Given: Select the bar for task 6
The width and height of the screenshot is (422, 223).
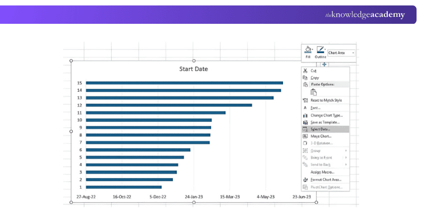Looking at the screenshot, I should pyautogui.click(x=138, y=150).
